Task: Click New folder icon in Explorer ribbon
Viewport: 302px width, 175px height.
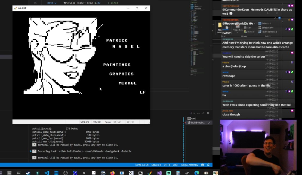Action: 220,25
